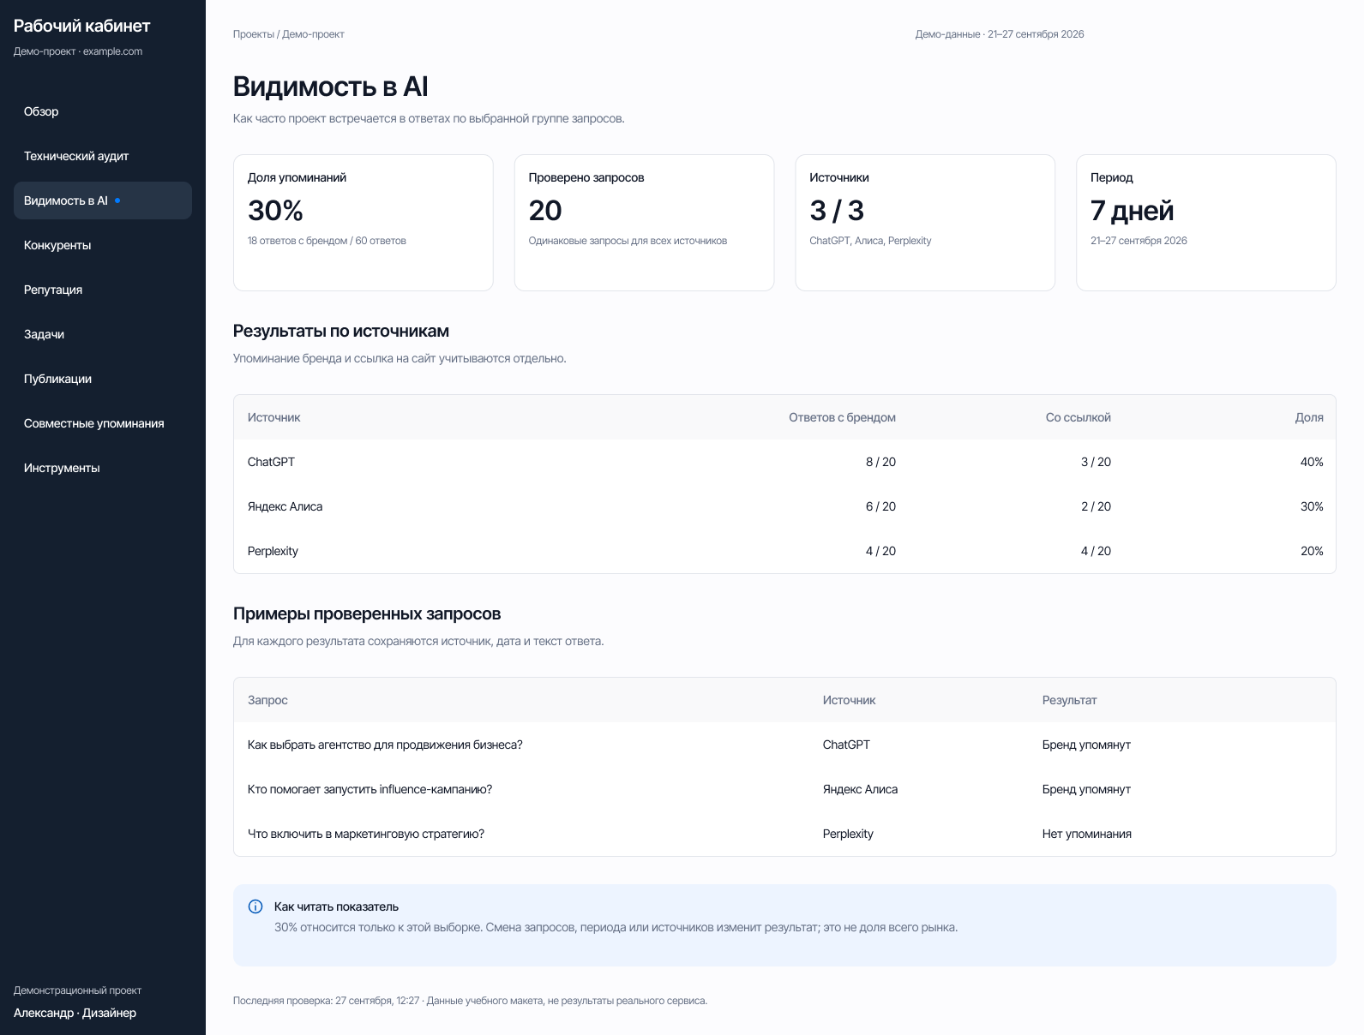This screenshot has height=1035, width=1364.
Task: Open the Обзор sidebar section
Action: click(x=103, y=111)
